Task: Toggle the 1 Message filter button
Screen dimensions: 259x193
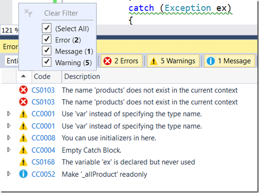Action: click(x=229, y=61)
